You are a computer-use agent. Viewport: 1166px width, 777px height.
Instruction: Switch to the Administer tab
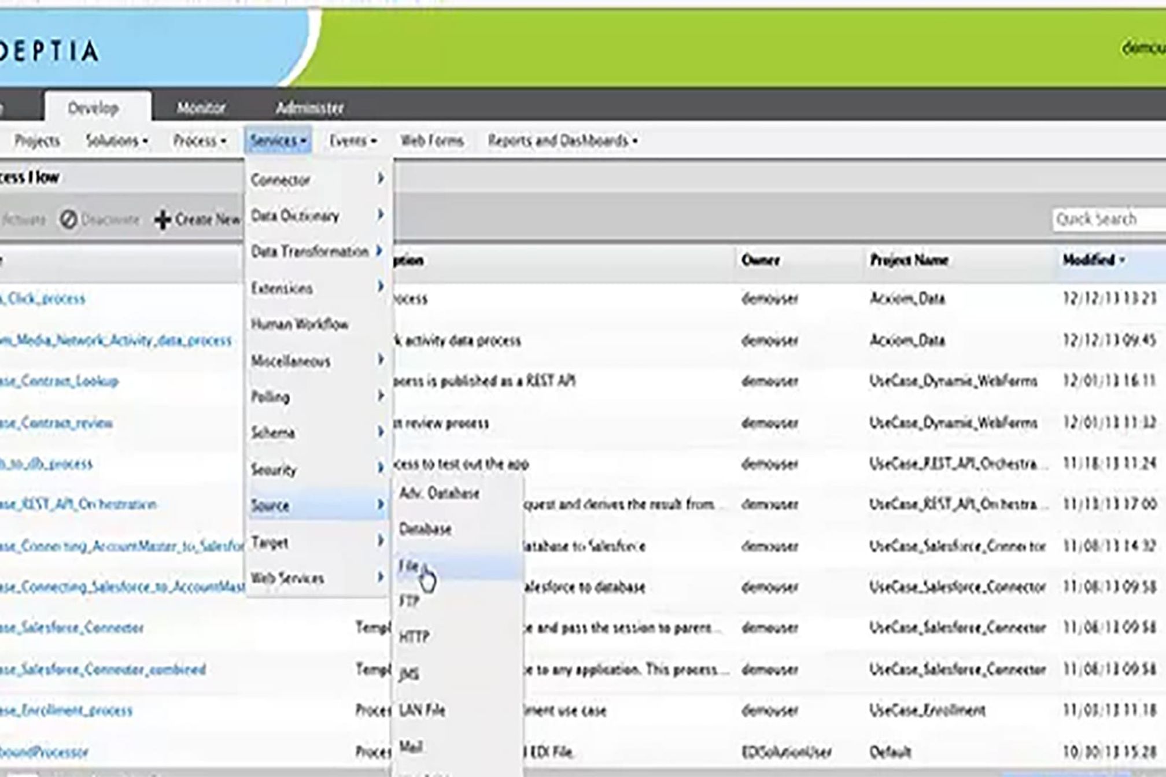point(309,108)
